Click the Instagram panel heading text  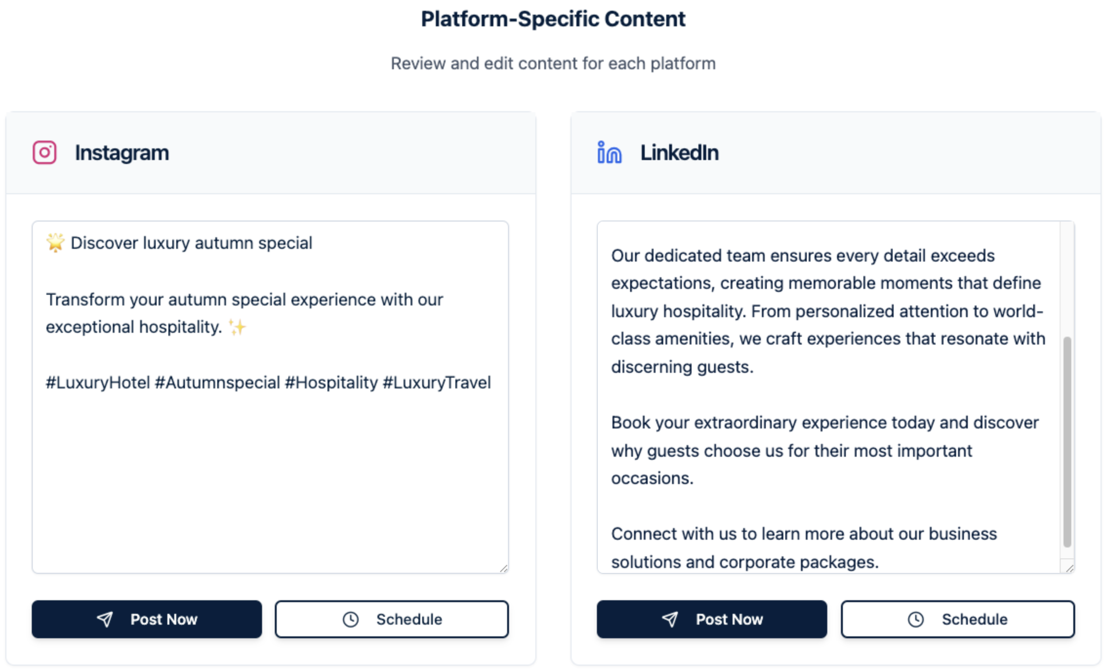(122, 153)
